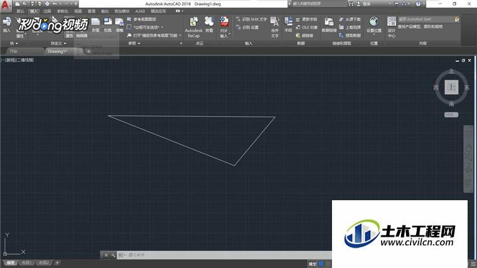
Task: Click the Adjust (调整) reference tool
Action: [x=119, y=25]
